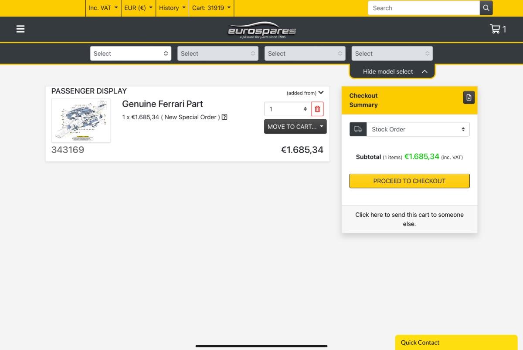Collapse with Hide model select
523x350 pixels.
pyautogui.click(x=392, y=71)
